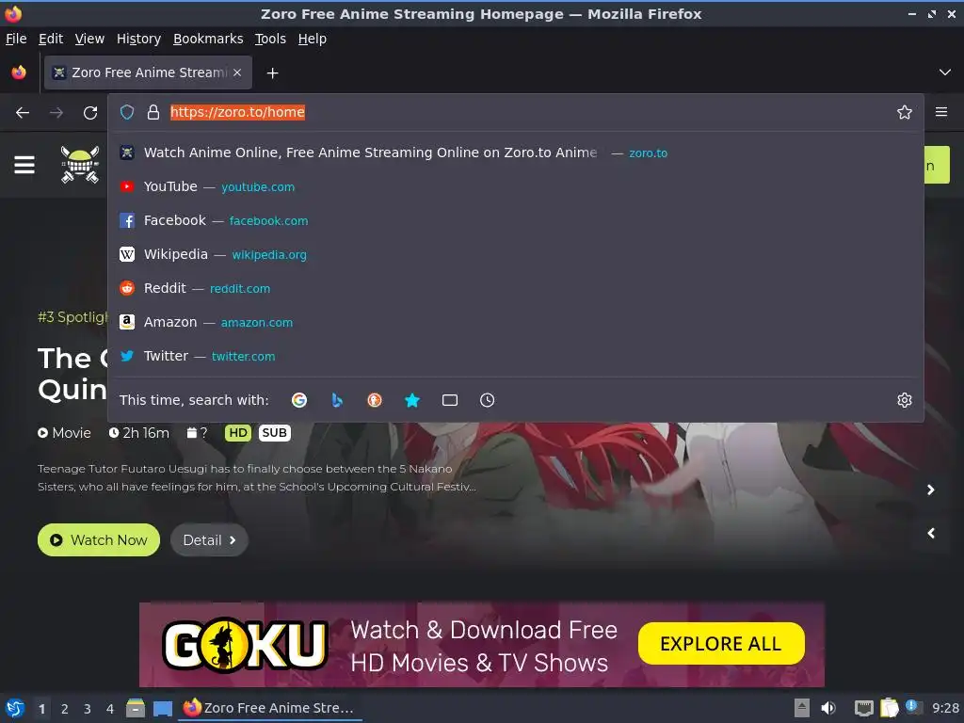The width and height of the screenshot is (964, 723).
Task: Show site security via the padlock icon
Action: pyautogui.click(x=153, y=113)
